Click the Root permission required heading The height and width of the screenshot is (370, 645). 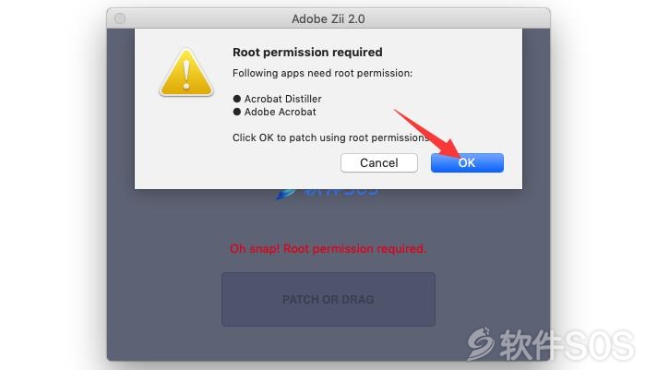[307, 53]
